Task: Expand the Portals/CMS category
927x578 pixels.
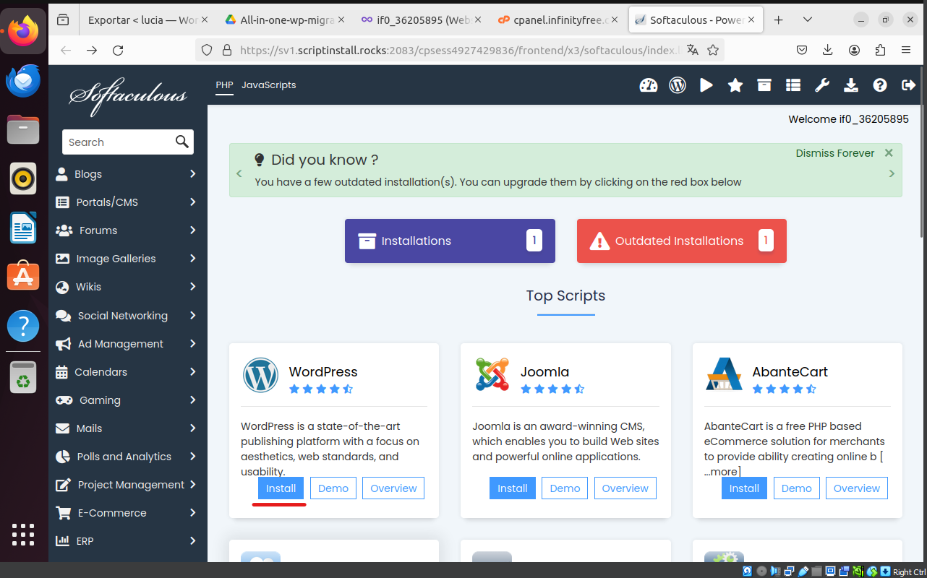Action: 127,202
